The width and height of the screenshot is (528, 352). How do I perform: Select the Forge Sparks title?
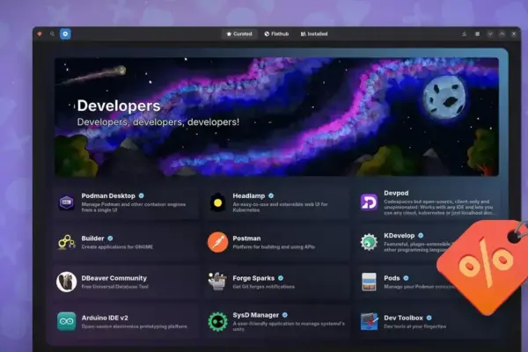(x=253, y=278)
